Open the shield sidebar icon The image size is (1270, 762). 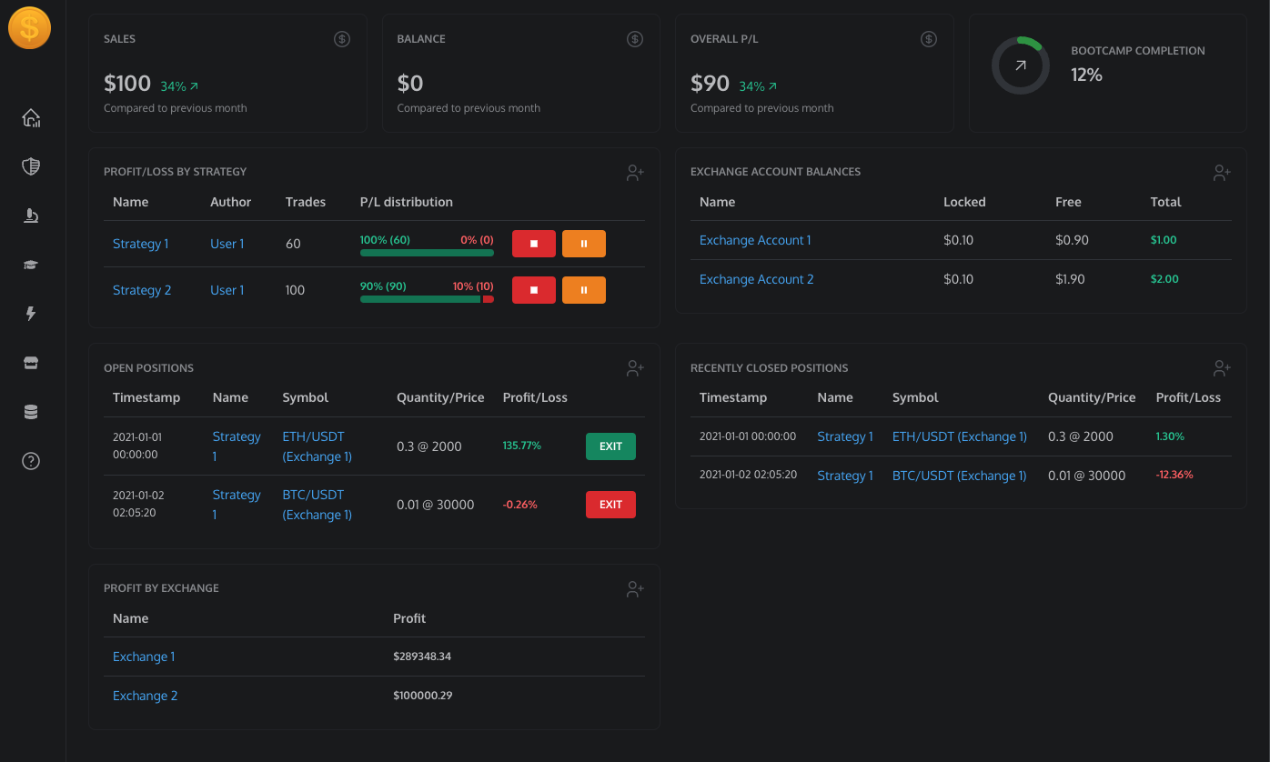pyautogui.click(x=31, y=166)
